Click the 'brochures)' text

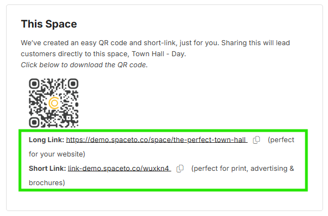(x=47, y=183)
